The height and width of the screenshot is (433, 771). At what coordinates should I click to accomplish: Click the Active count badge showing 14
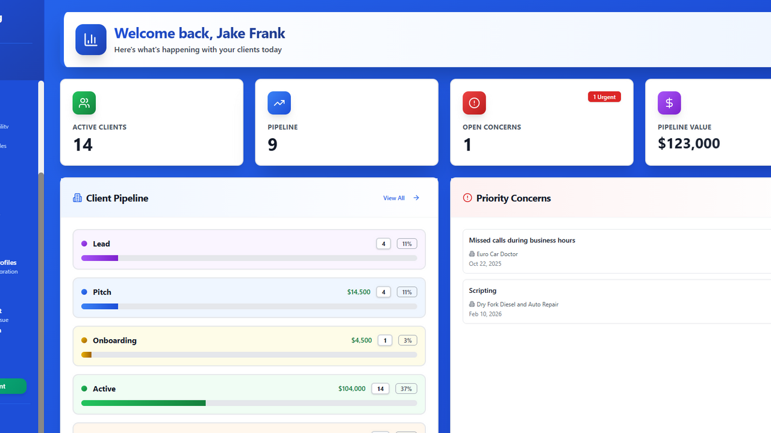coord(380,388)
